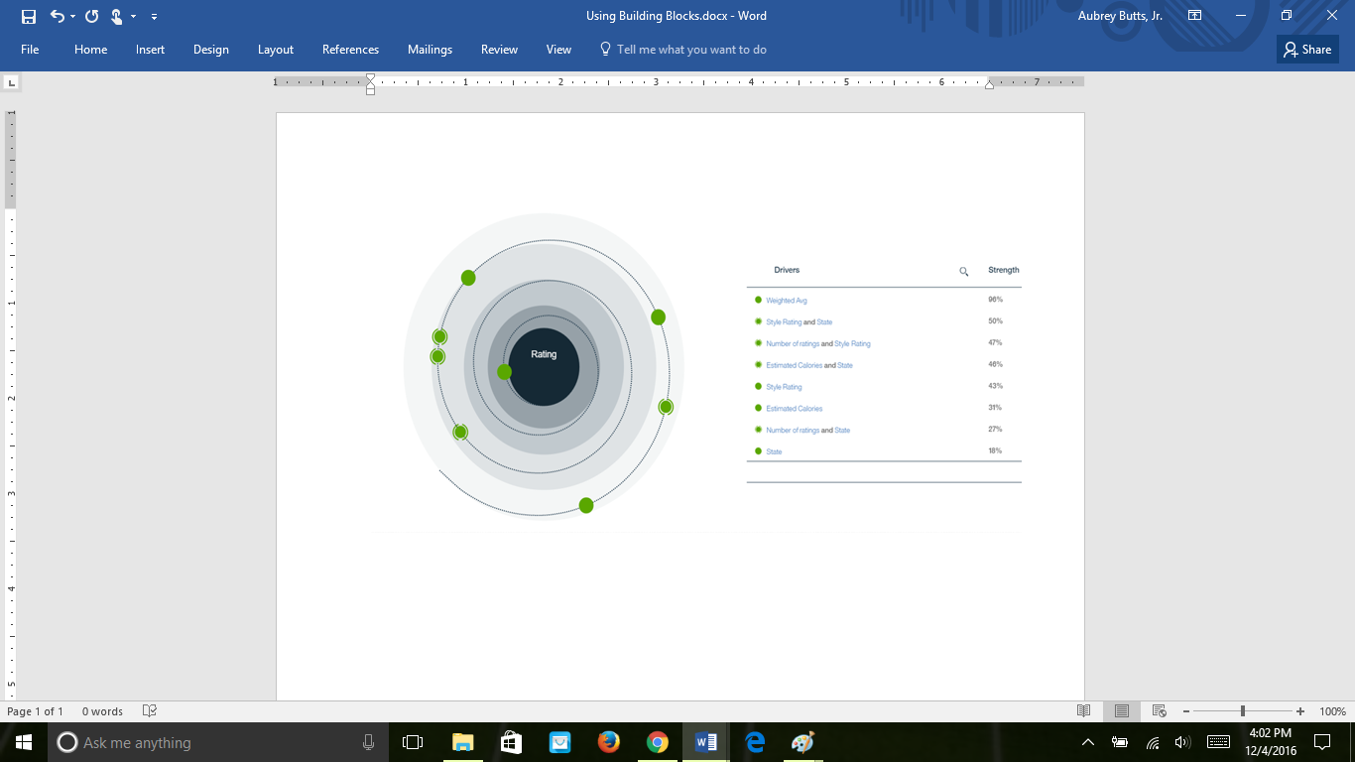The width and height of the screenshot is (1355, 762).
Task: Click the search magnifier icon in Drivers table
Action: (963, 271)
